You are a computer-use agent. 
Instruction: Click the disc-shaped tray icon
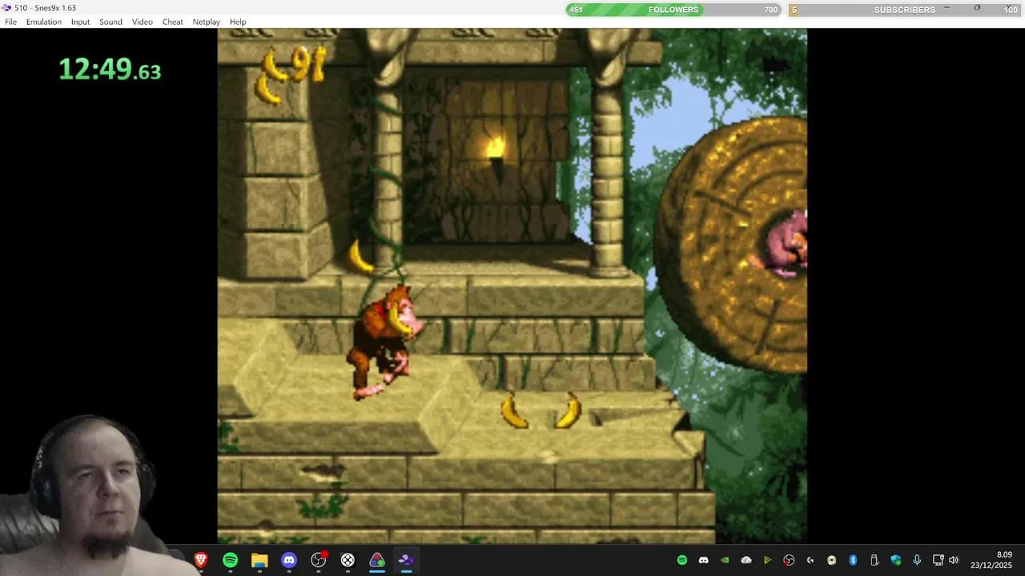point(831,560)
